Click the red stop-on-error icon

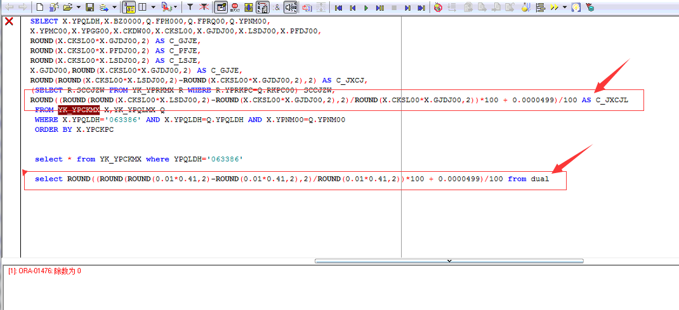[x=235, y=7]
